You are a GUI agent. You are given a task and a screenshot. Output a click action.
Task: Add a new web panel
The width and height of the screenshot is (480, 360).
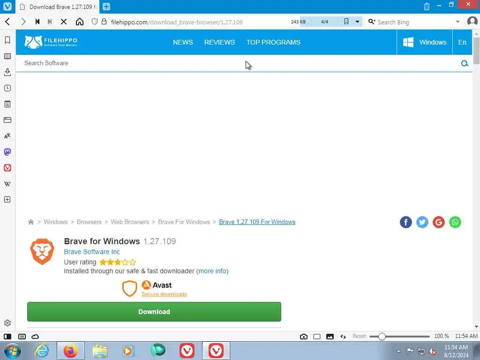[x=7, y=200]
